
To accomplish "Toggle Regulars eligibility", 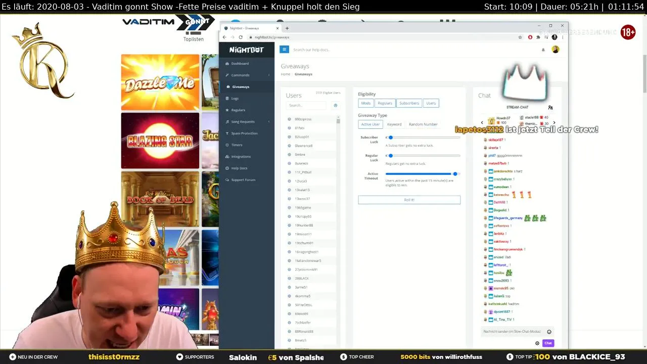I will (x=385, y=103).
